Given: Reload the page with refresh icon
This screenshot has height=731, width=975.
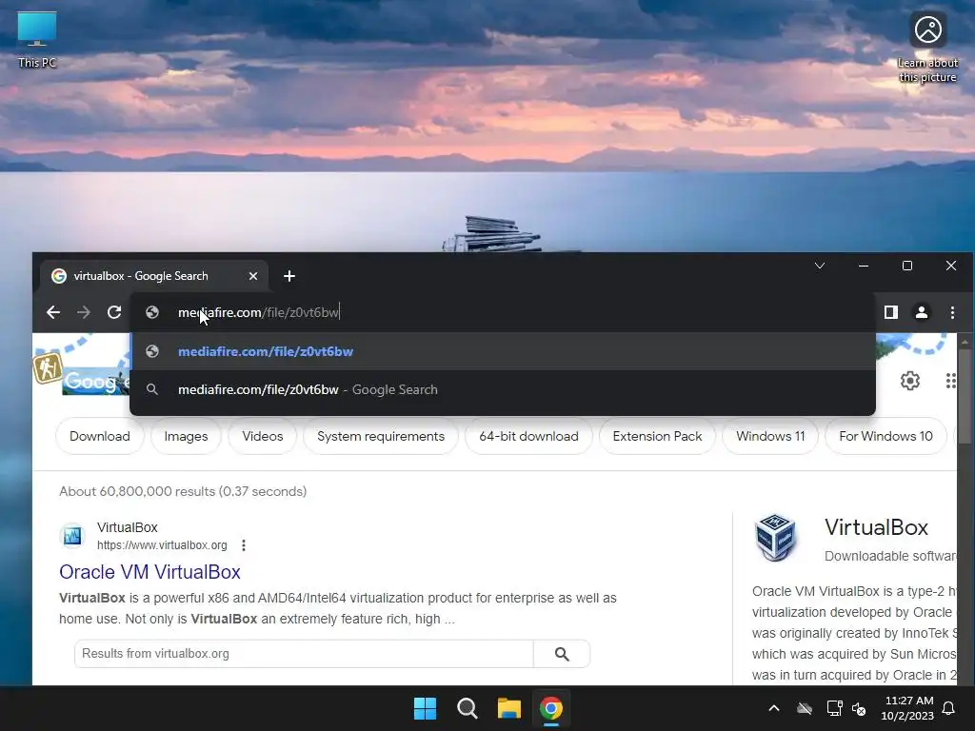Looking at the screenshot, I should [x=114, y=312].
